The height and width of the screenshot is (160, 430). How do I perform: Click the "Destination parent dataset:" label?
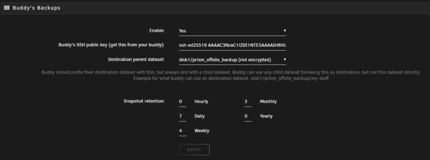(x=136, y=59)
